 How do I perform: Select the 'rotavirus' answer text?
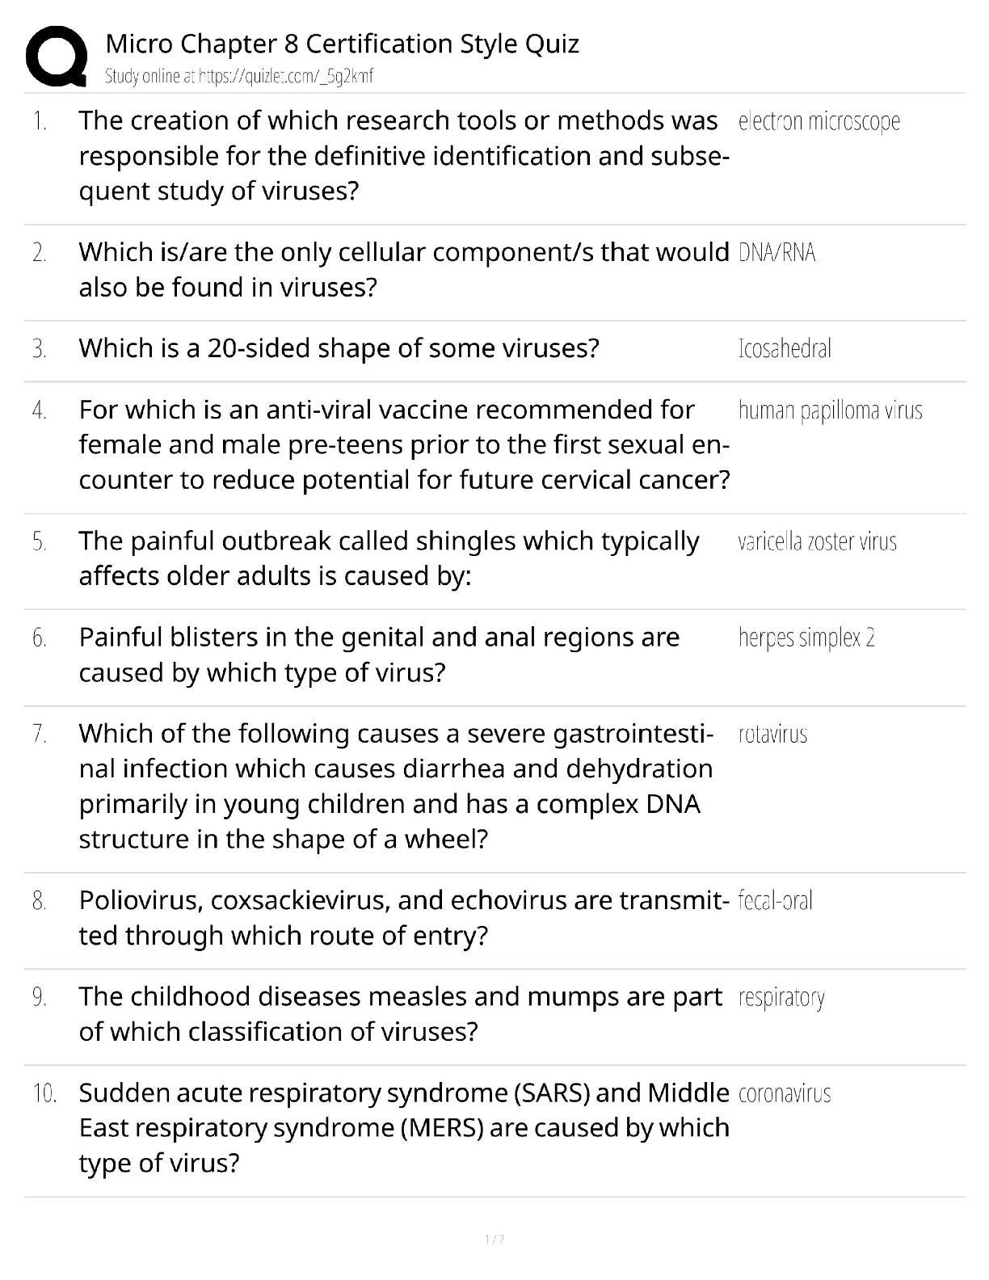click(772, 734)
